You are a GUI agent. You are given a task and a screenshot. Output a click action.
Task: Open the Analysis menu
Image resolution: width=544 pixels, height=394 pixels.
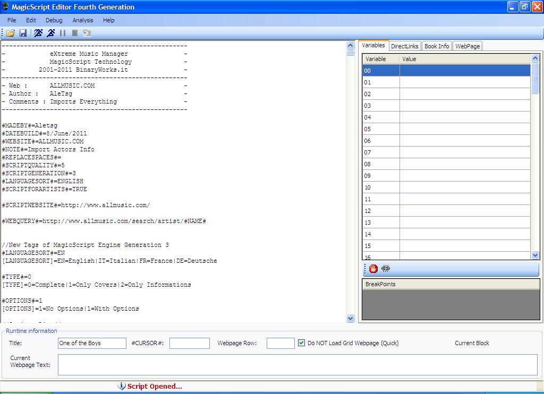pos(82,20)
